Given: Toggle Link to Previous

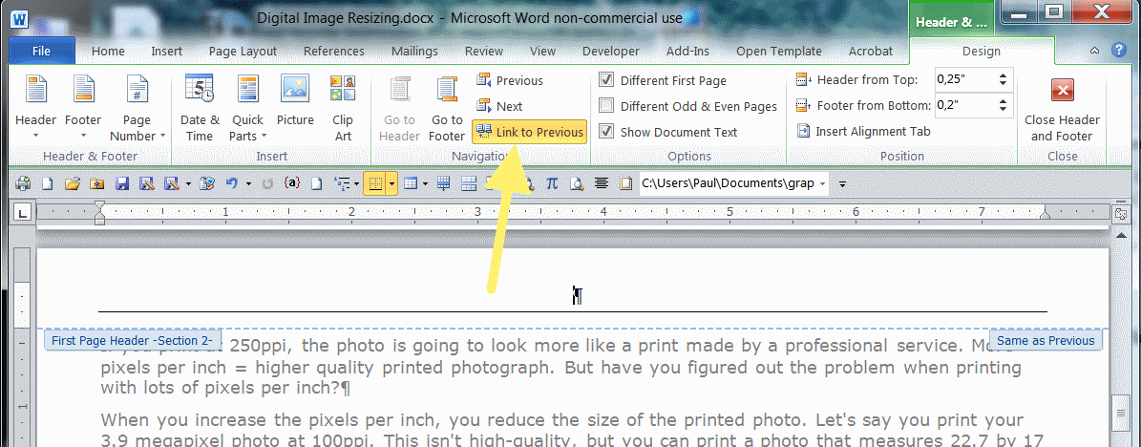Looking at the screenshot, I should tap(529, 132).
